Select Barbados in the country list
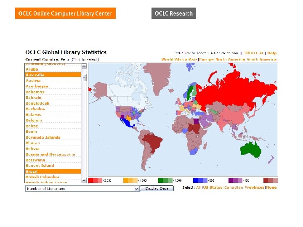Image resolution: width=303 pixels, height=227 pixels. 53,109
